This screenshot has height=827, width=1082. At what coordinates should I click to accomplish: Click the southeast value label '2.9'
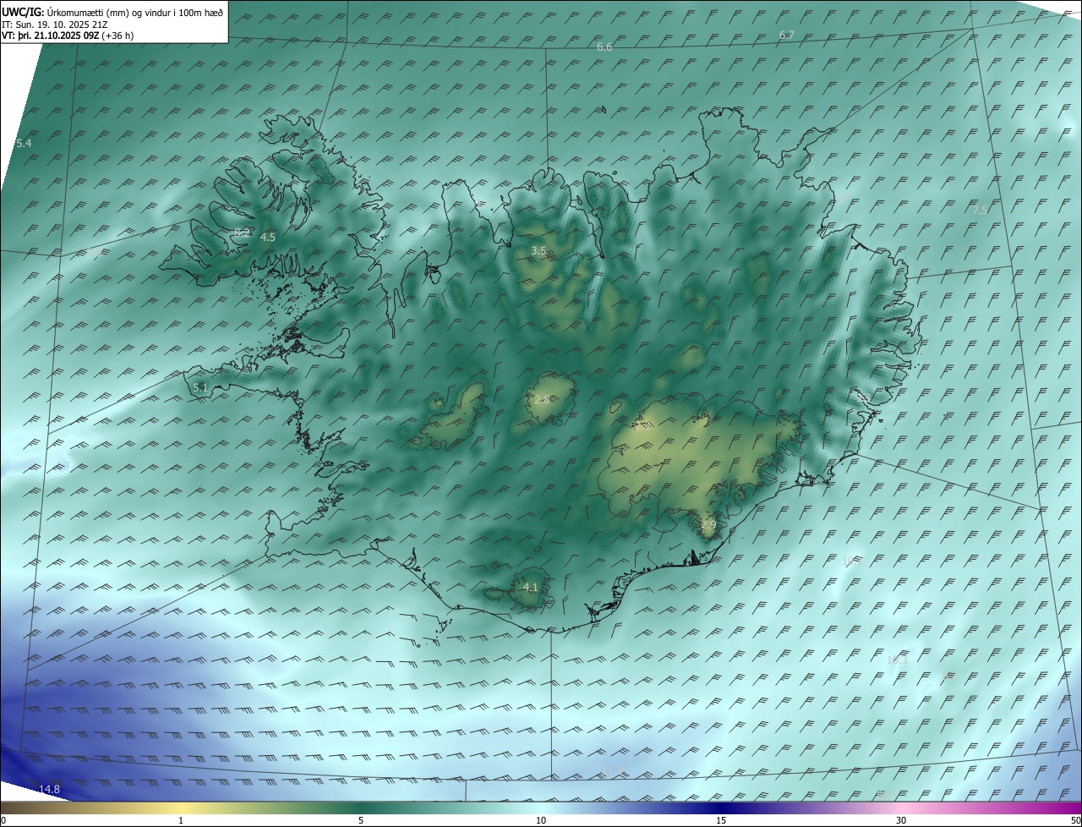(708, 525)
